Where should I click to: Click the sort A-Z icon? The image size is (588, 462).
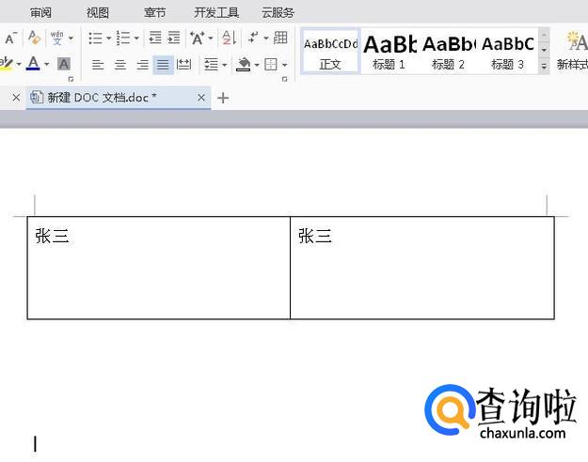[228, 38]
